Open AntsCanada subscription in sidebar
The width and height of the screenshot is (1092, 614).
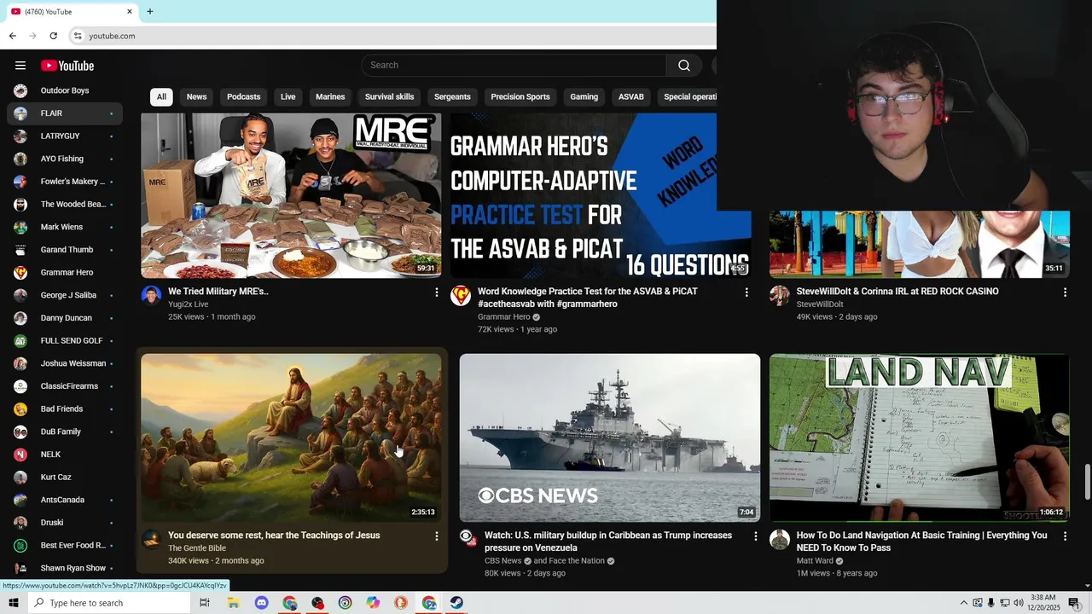pos(65,500)
